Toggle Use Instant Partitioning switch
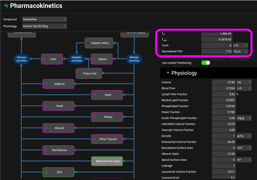Screen dimensions: 257x180 (x=206, y=63)
